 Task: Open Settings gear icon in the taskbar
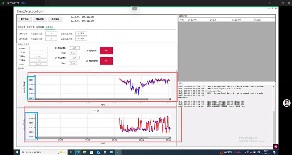(x=105, y=152)
